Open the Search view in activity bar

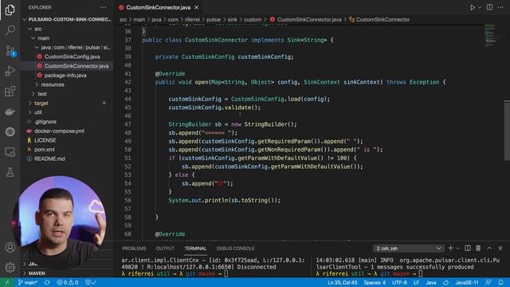point(10,30)
